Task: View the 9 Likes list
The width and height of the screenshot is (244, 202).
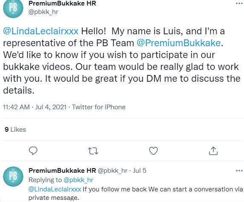Action: tap(15, 130)
